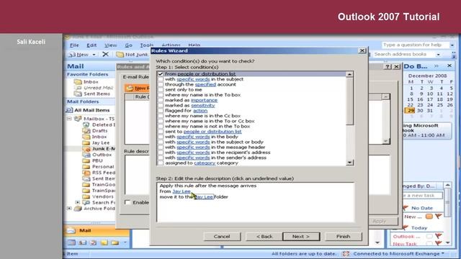Check 'with specific words in the body'
461x259 pixels.
click(161, 137)
